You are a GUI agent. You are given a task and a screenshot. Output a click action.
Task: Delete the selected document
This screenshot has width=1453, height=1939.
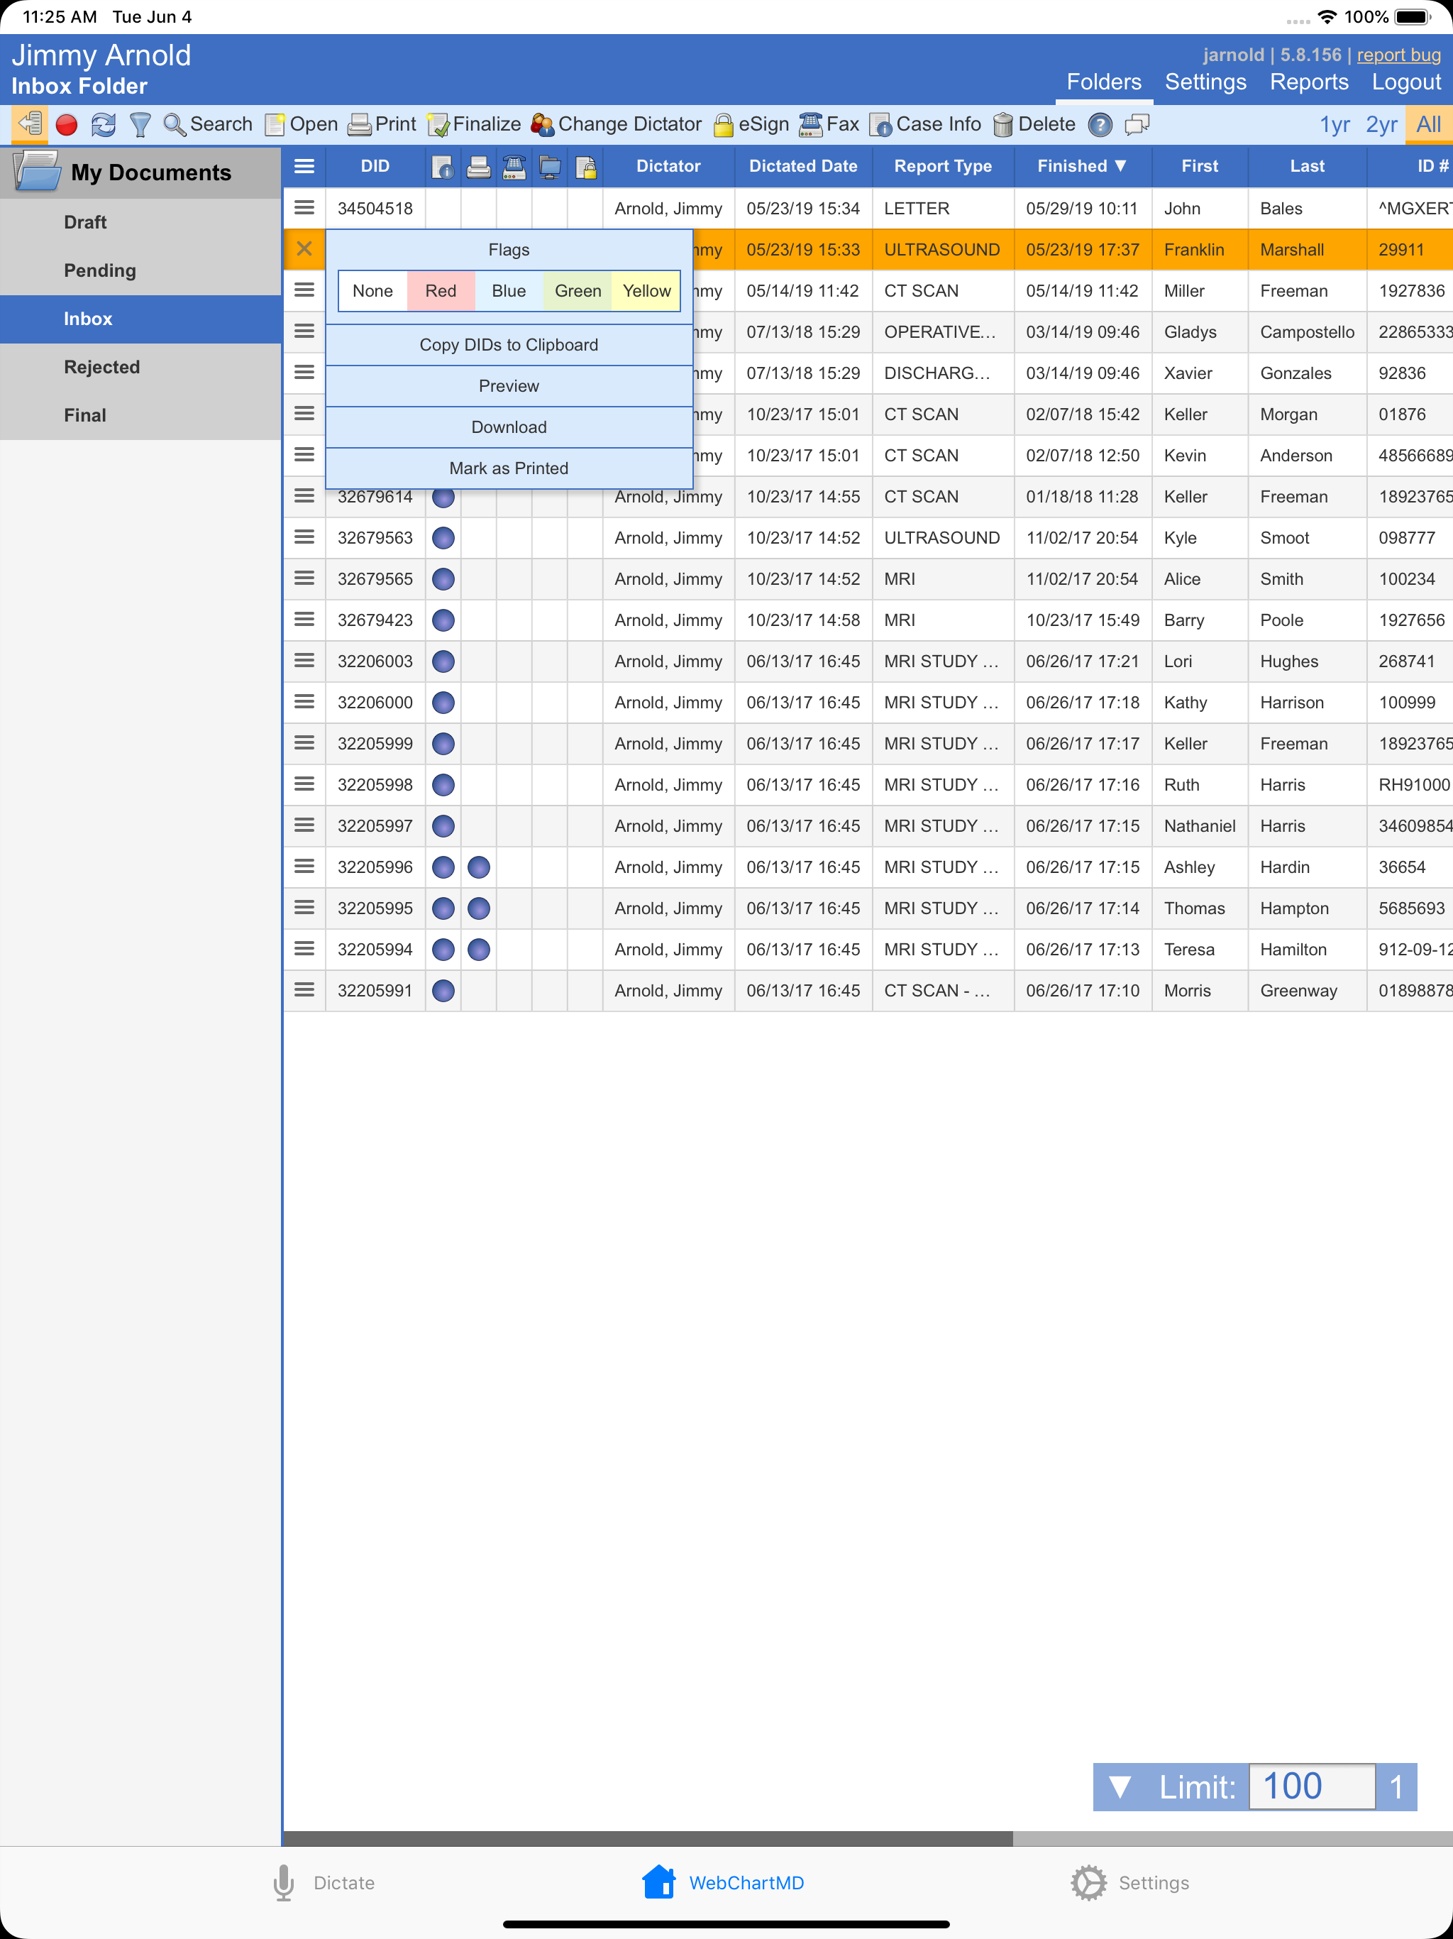click(1034, 124)
